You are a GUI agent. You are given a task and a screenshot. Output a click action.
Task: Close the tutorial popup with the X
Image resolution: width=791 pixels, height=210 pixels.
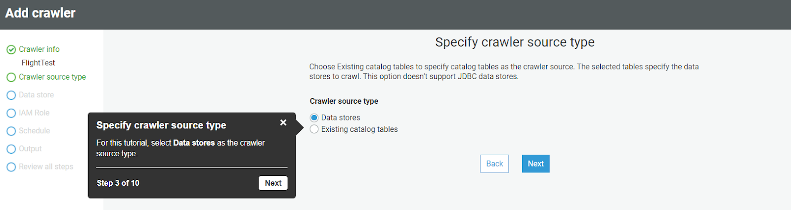pos(283,123)
